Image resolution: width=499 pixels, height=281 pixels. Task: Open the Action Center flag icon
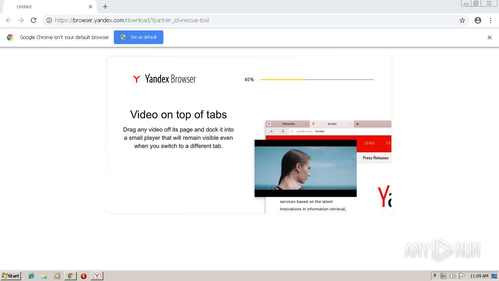click(x=462, y=276)
